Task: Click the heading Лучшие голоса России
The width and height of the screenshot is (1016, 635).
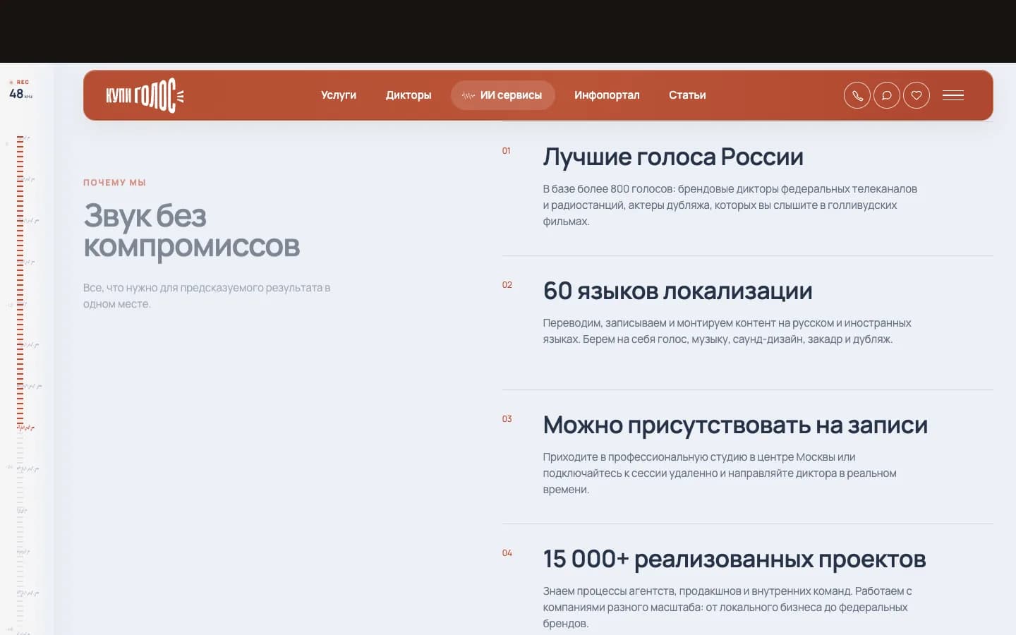Action: coord(673,157)
